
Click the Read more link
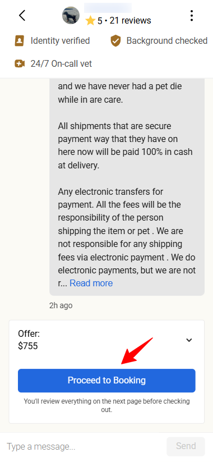pyautogui.click(x=91, y=283)
